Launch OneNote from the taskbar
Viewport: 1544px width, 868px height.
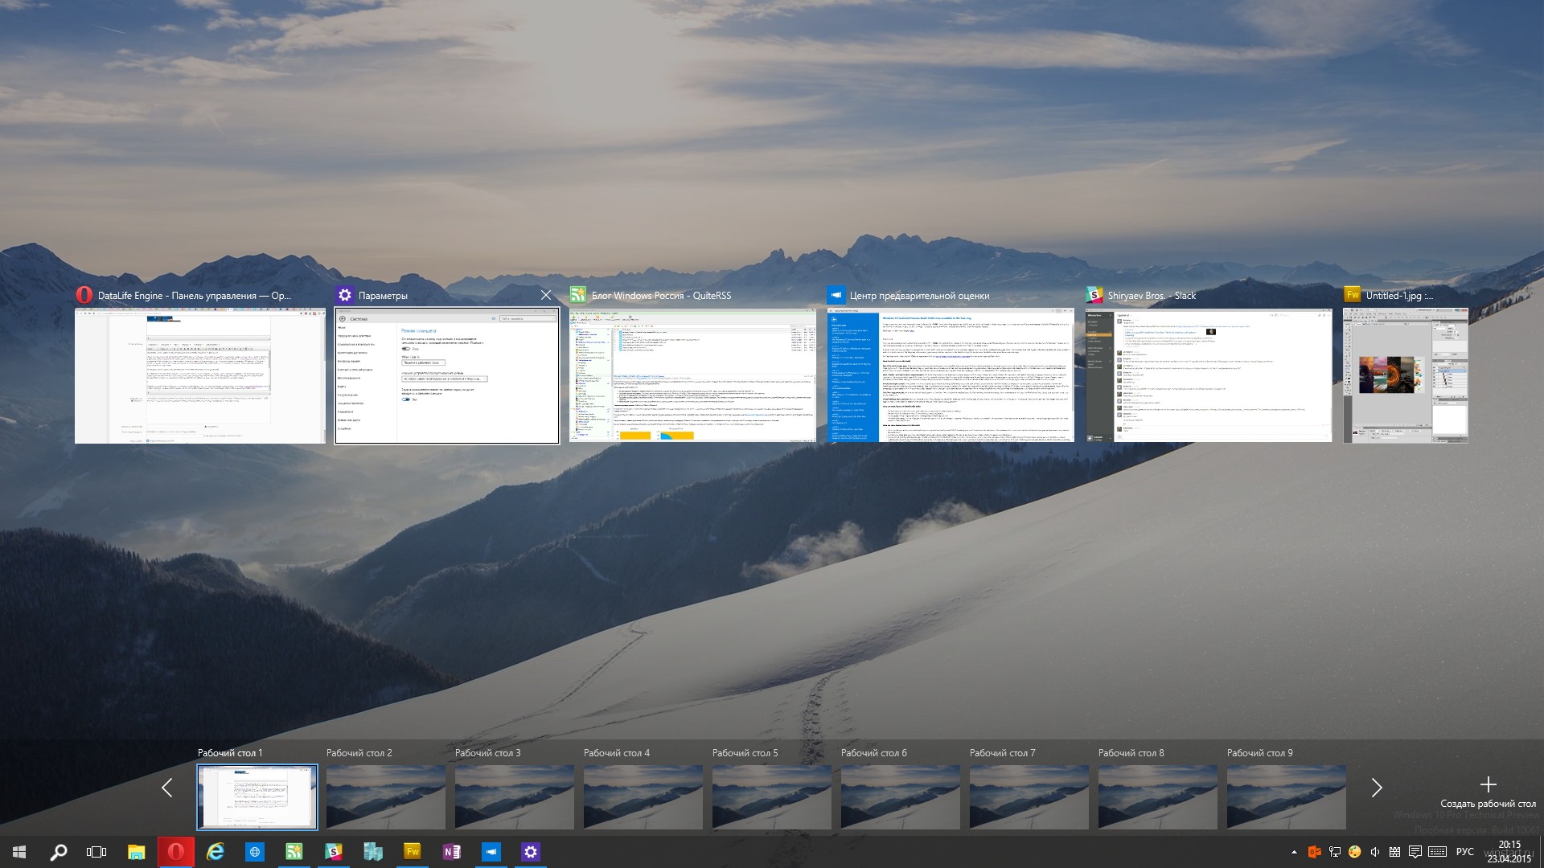coord(451,852)
